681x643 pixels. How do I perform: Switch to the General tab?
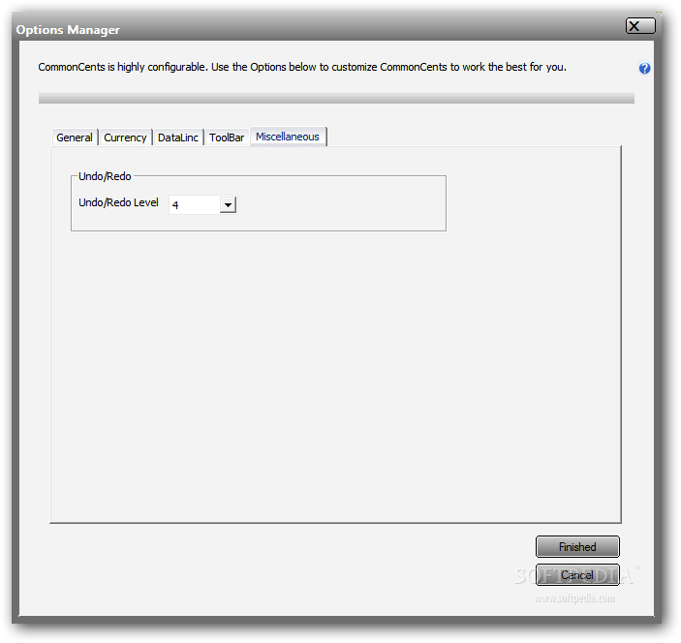click(75, 138)
